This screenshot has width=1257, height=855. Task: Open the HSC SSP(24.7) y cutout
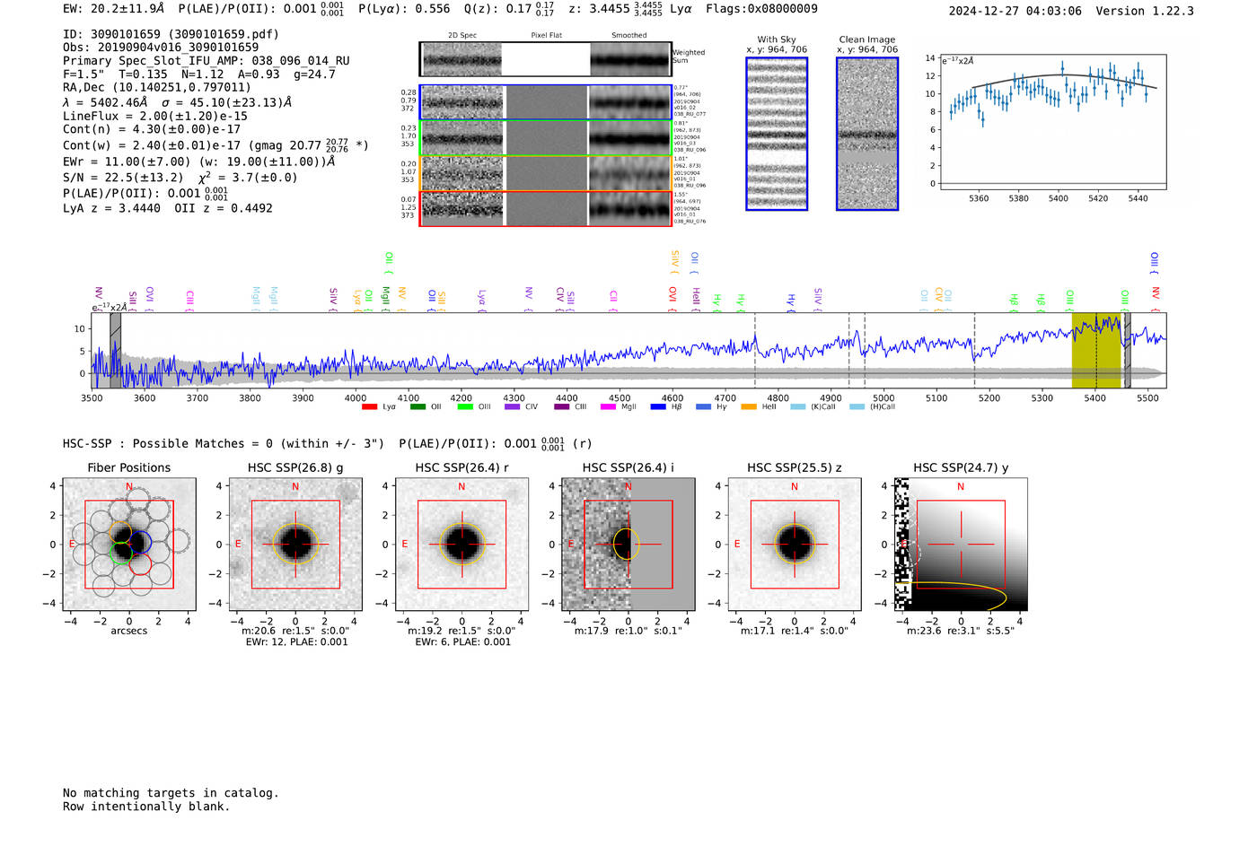tap(961, 545)
